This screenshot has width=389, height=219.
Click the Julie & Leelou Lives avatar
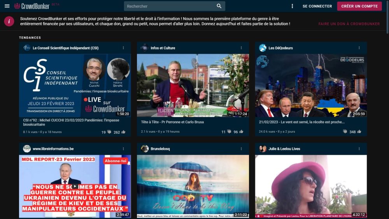point(263,149)
